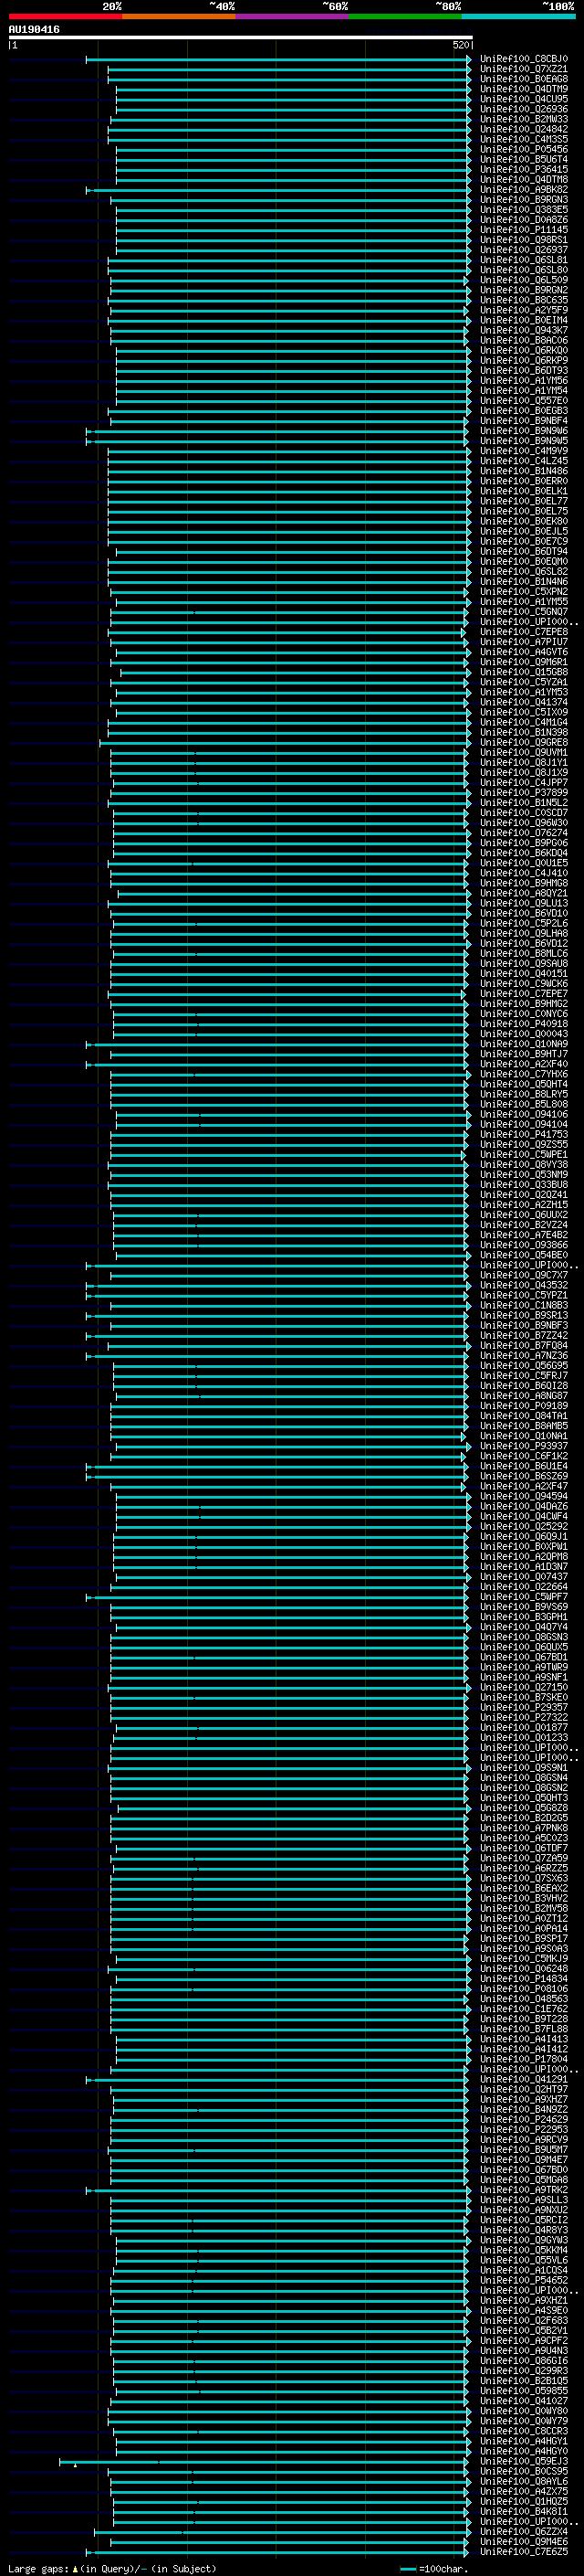Select label UniRef100_A2XF47
Screen dimensions: 584x2576
click(x=524, y=1487)
